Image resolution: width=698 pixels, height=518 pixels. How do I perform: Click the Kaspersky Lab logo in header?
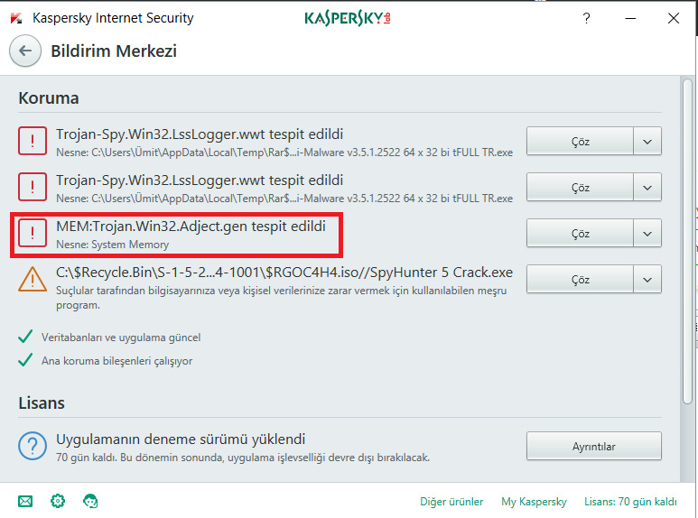348,18
